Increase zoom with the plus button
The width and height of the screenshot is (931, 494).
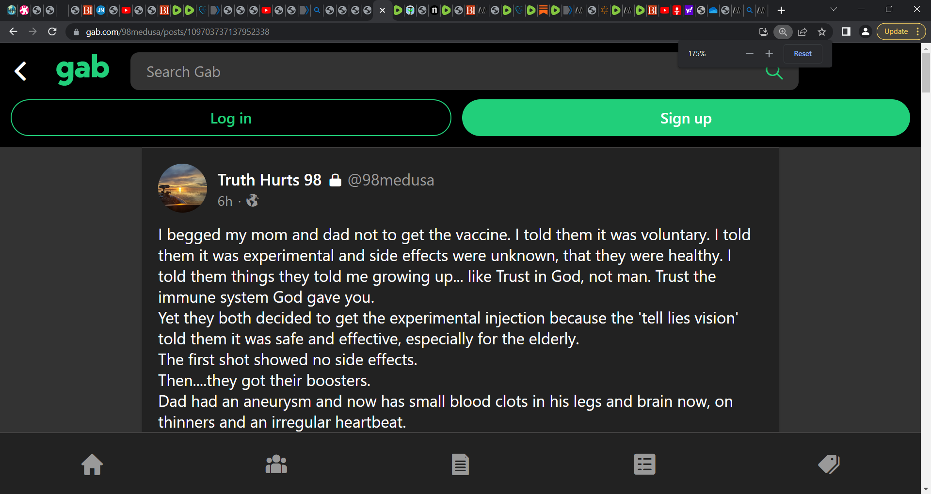pyautogui.click(x=769, y=54)
